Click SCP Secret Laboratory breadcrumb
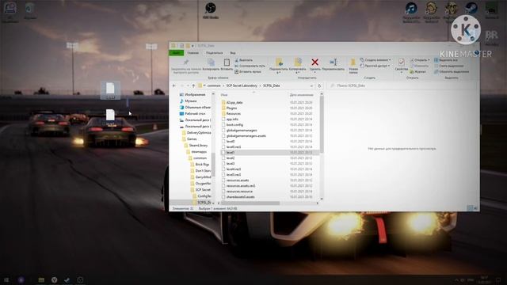This screenshot has width=507, height=285. point(242,85)
